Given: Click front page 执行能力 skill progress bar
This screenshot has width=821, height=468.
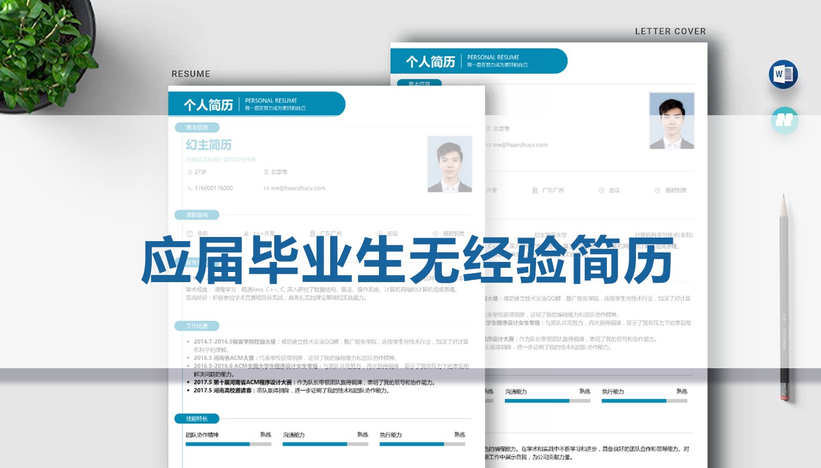Looking at the screenshot, I should pos(422,444).
